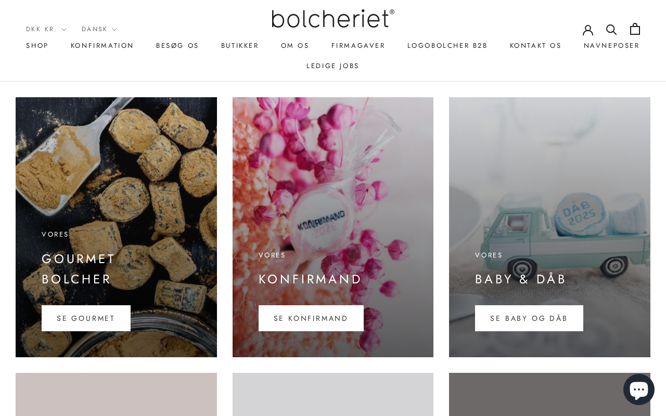Visit LOGOBOLCHER B2B page

click(x=447, y=45)
